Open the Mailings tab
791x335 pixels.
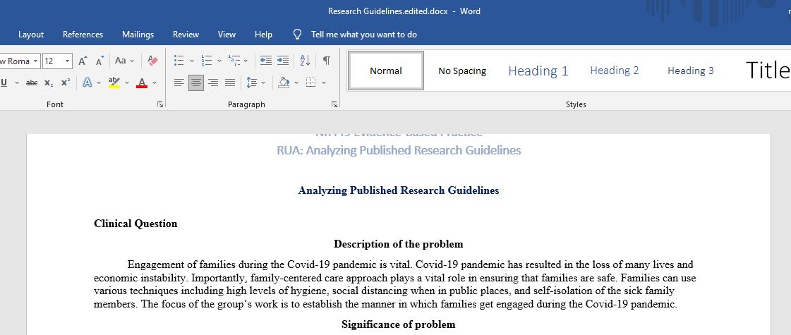138,35
